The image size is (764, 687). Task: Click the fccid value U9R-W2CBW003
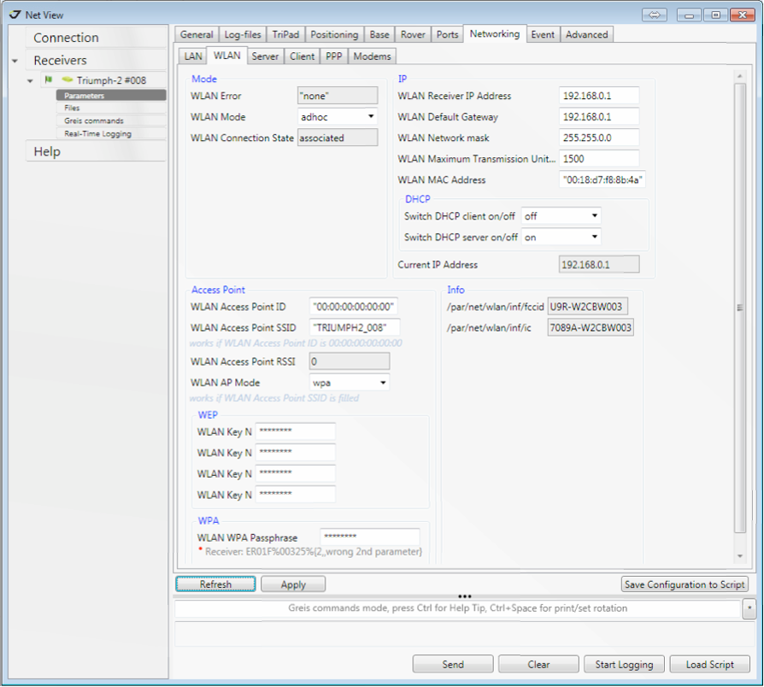tap(588, 307)
